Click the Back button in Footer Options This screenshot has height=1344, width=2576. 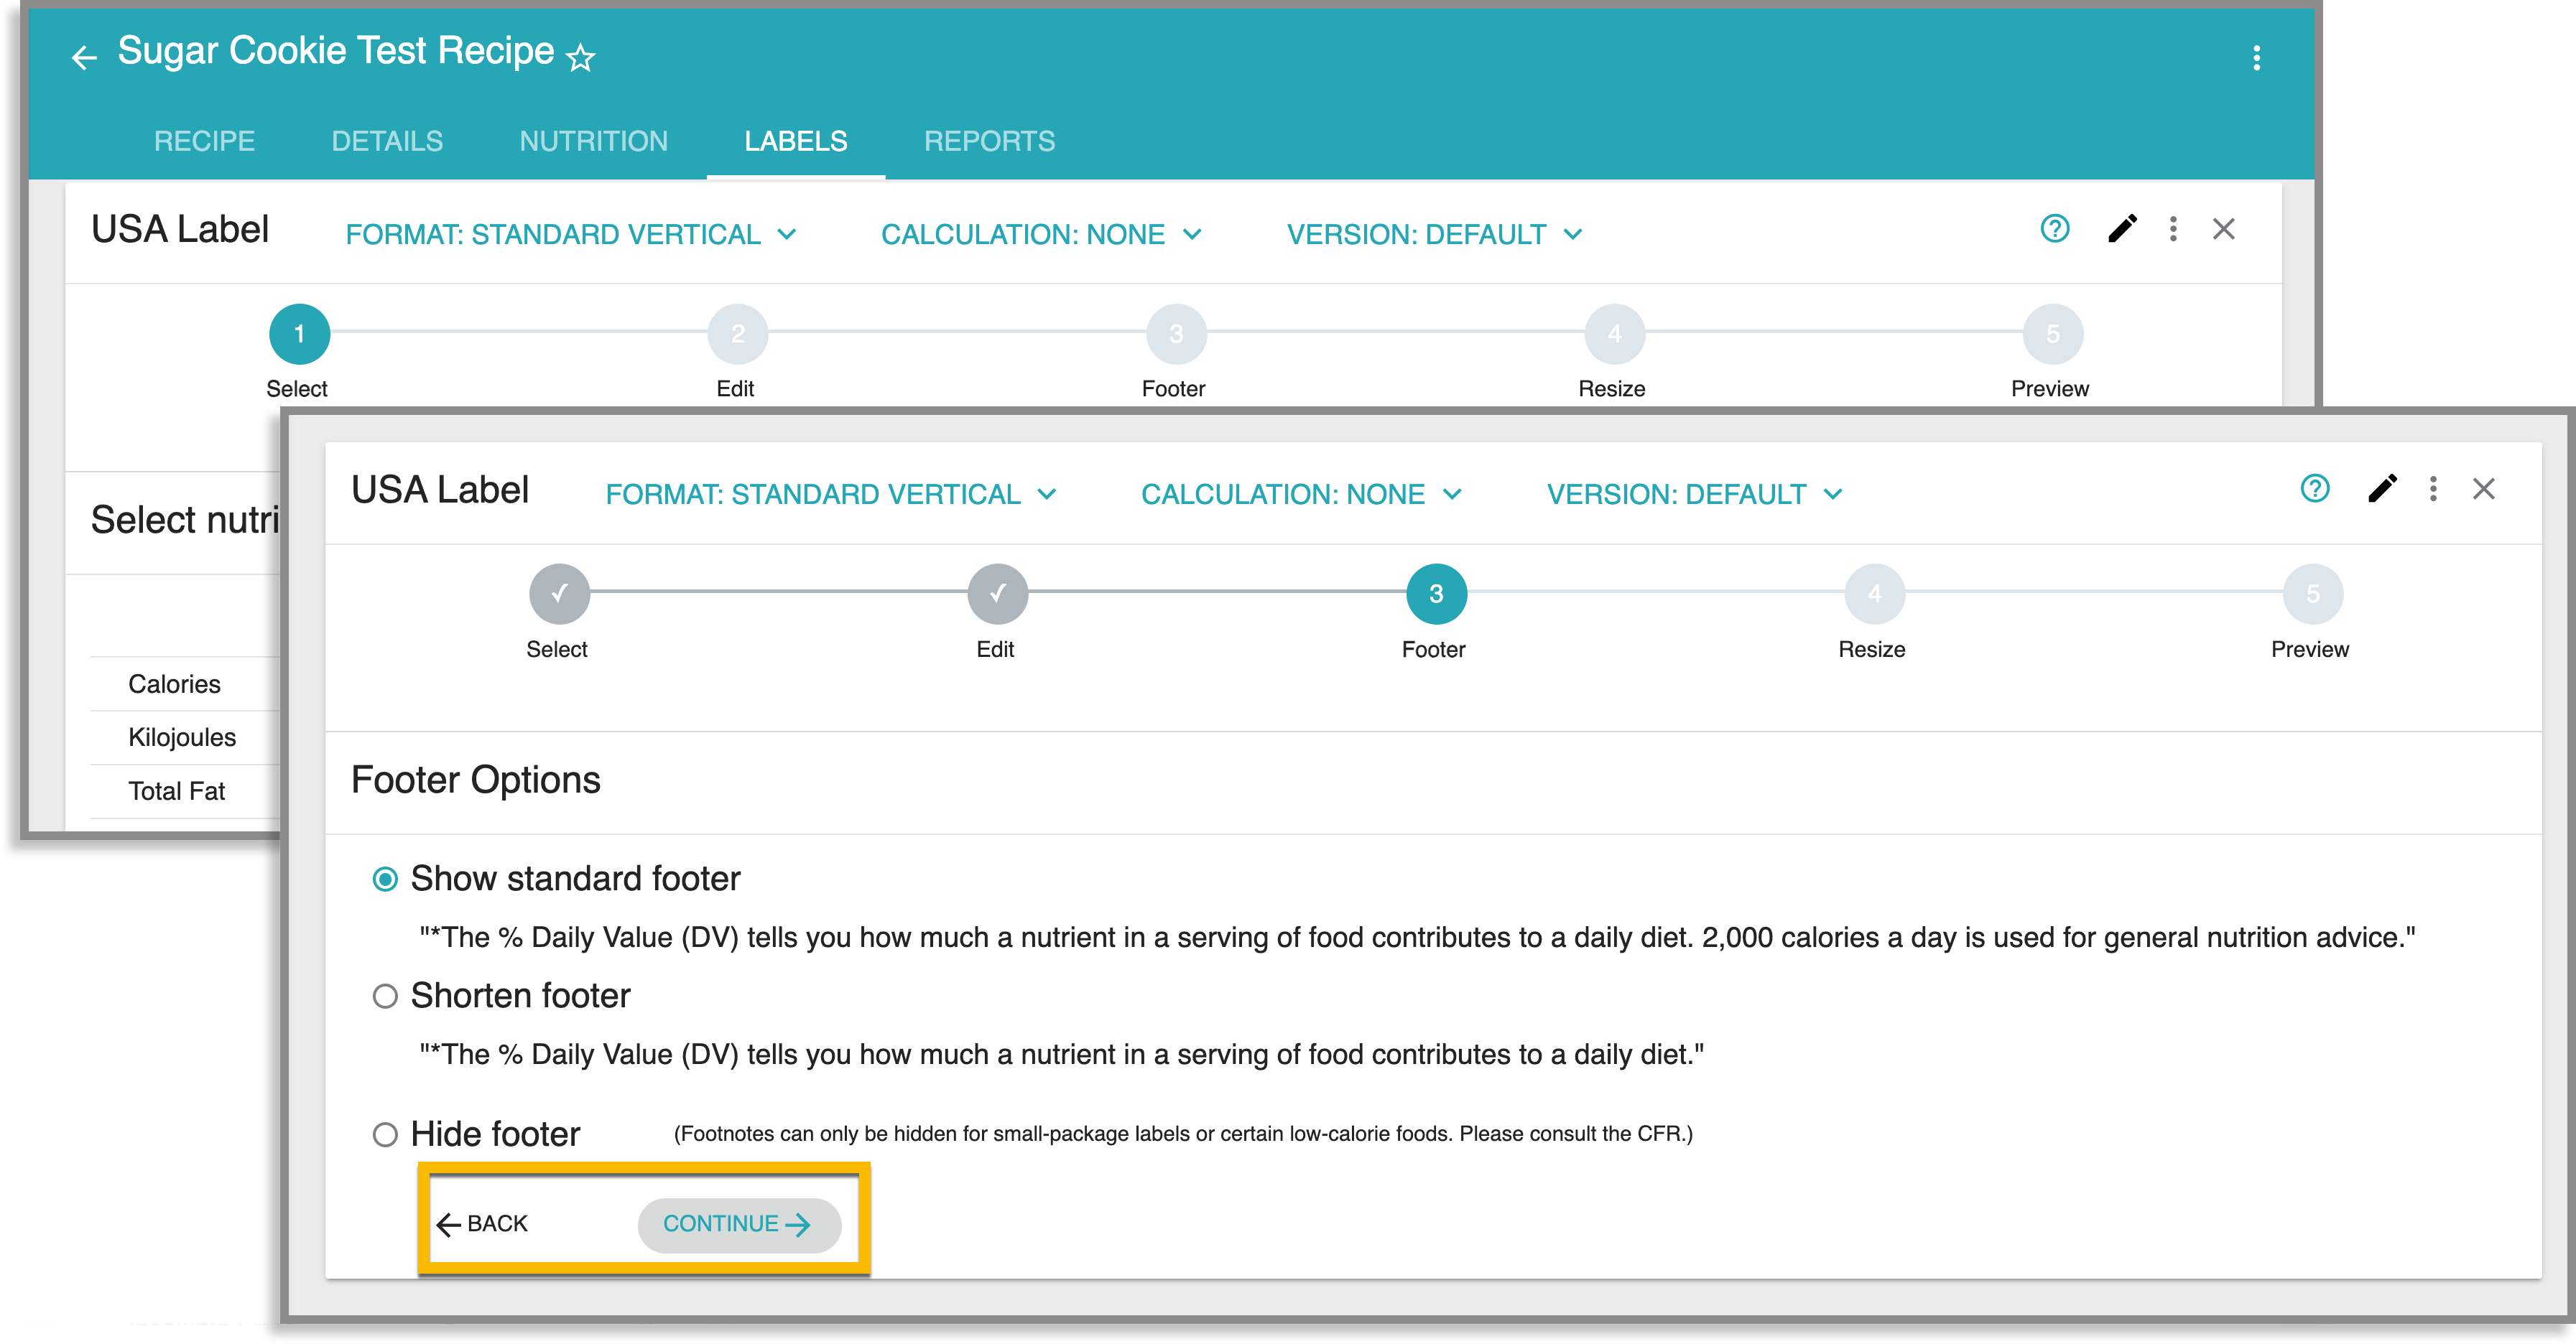[x=482, y=1224]
